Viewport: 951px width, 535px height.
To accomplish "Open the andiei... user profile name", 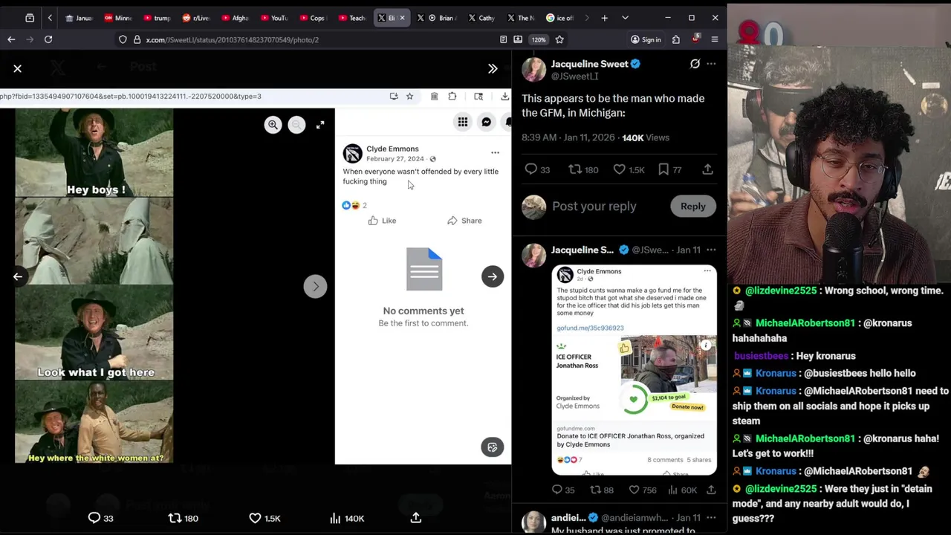I will [x=569, y=517].
